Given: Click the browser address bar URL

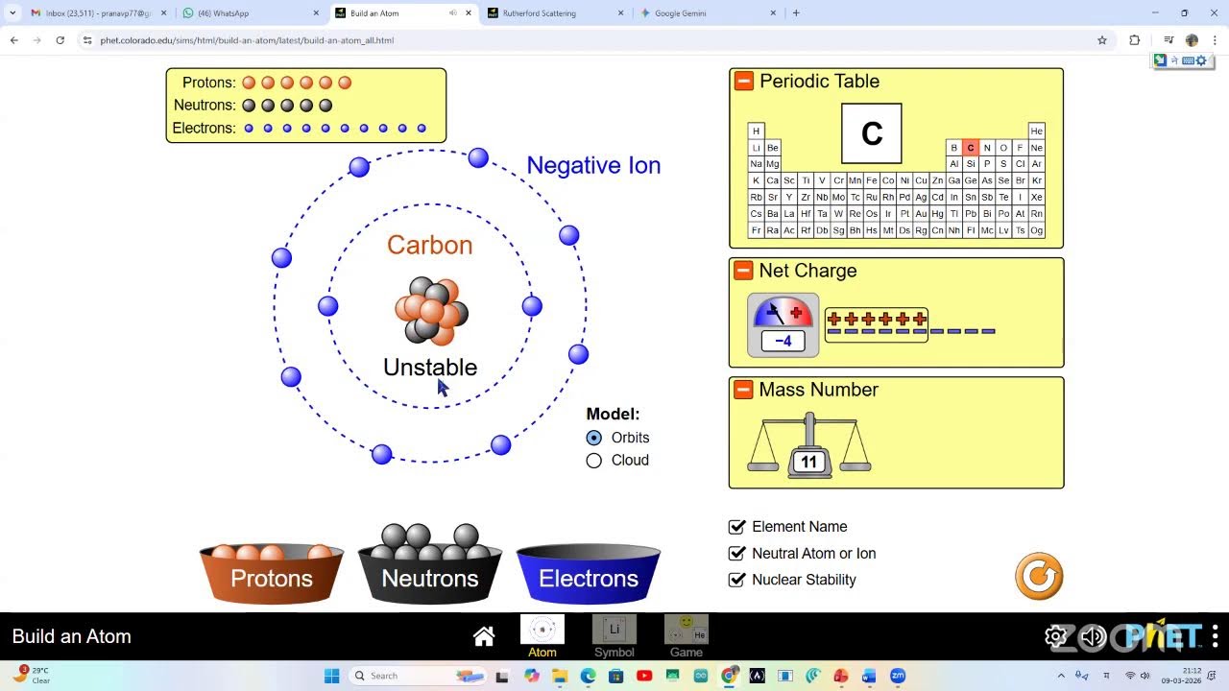Looking at the screenshot, I should coord(247,40).
